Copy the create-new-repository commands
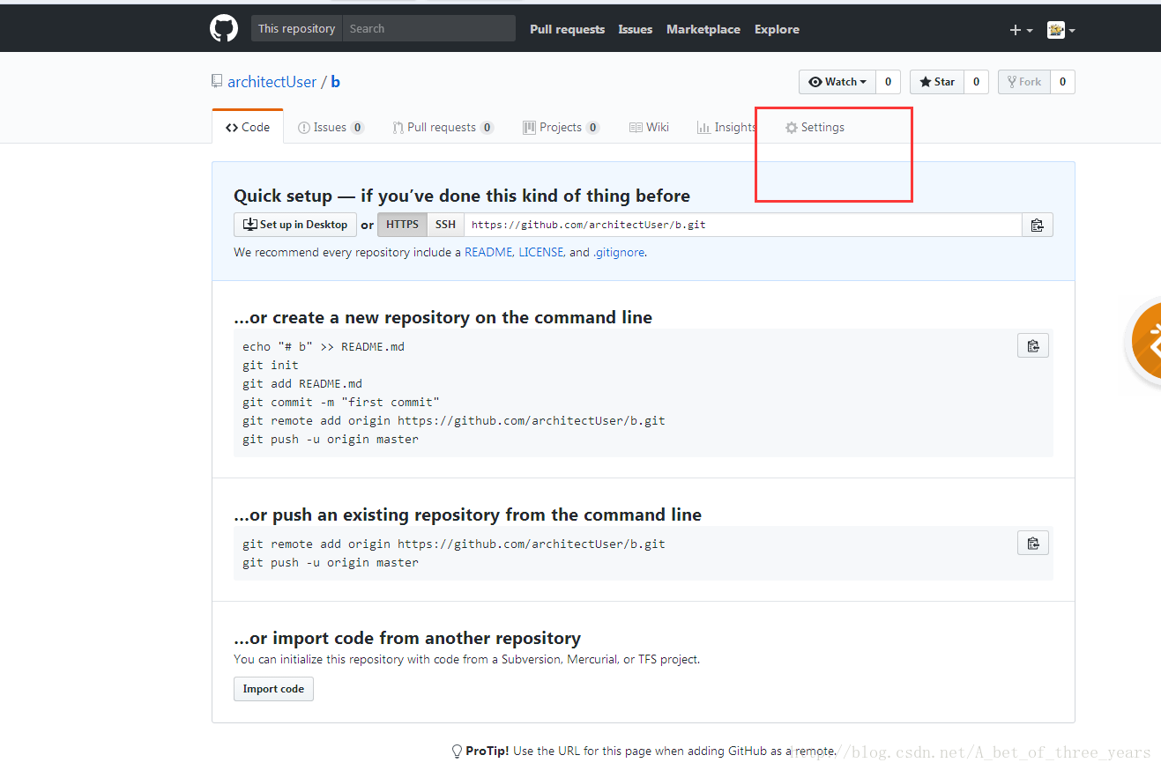Image resolution: width=1161 pixels, height=770 pixels. coord(1033,345)
